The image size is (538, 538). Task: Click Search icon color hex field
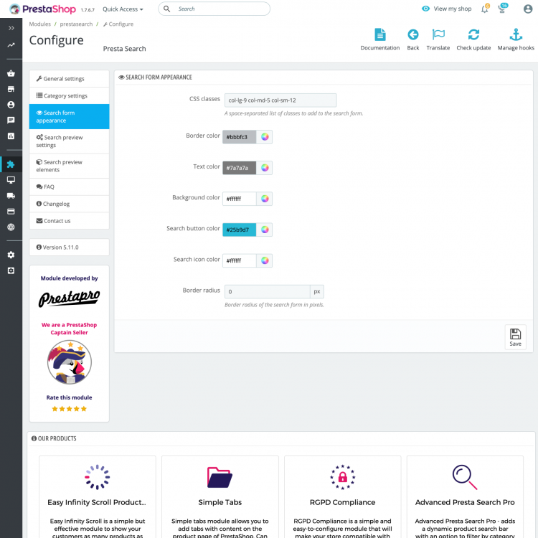(239, 260)
